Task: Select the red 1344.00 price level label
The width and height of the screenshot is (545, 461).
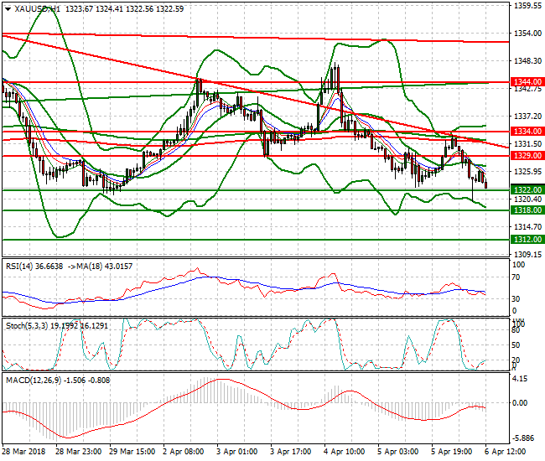Action: [x=528, y=83]
